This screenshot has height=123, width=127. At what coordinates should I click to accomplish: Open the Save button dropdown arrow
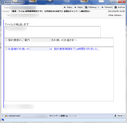[124, 116]
